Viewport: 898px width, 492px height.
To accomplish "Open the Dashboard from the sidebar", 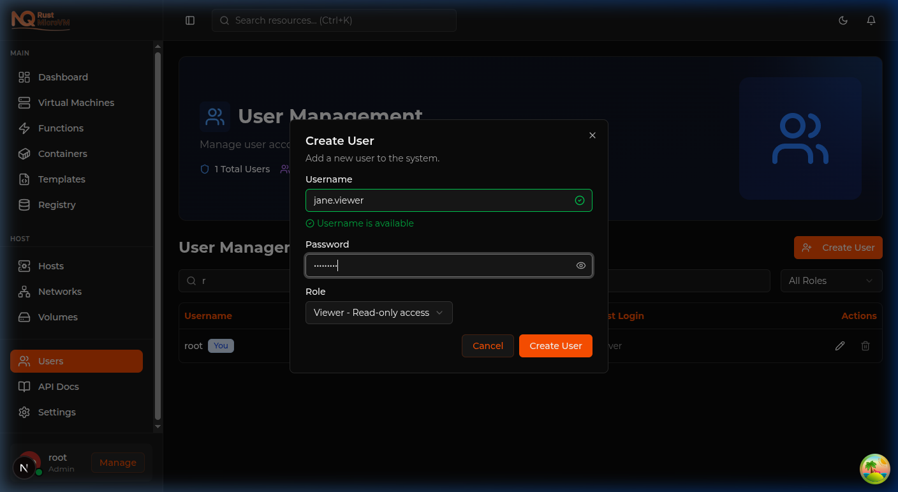I will [x=61, y=77].
